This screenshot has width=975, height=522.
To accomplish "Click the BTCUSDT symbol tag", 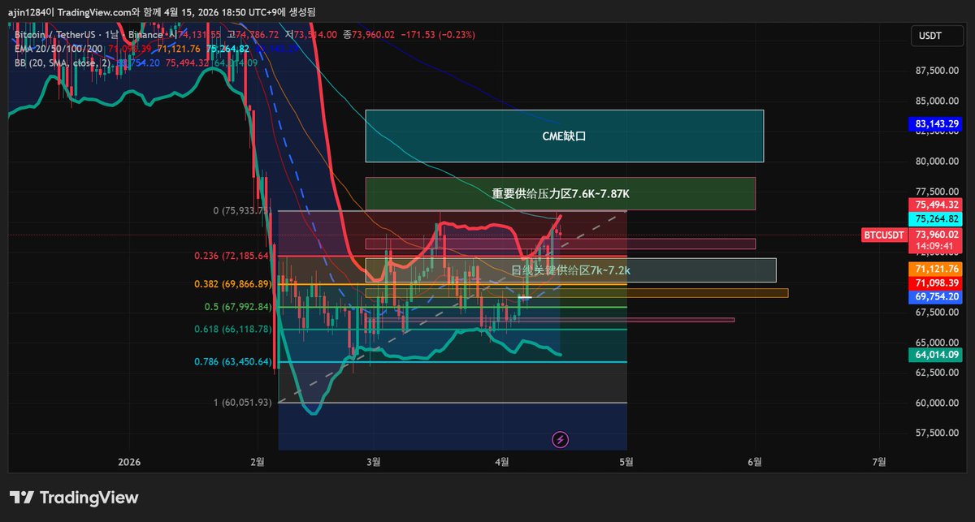I will coord(884,235).
